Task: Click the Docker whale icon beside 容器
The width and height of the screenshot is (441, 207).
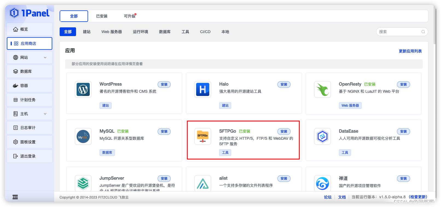Action: (16, 86)
